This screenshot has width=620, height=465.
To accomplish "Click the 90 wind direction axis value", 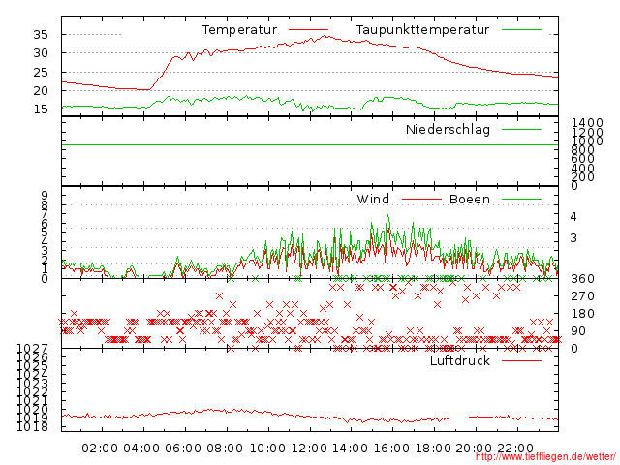I will [578, 331].
